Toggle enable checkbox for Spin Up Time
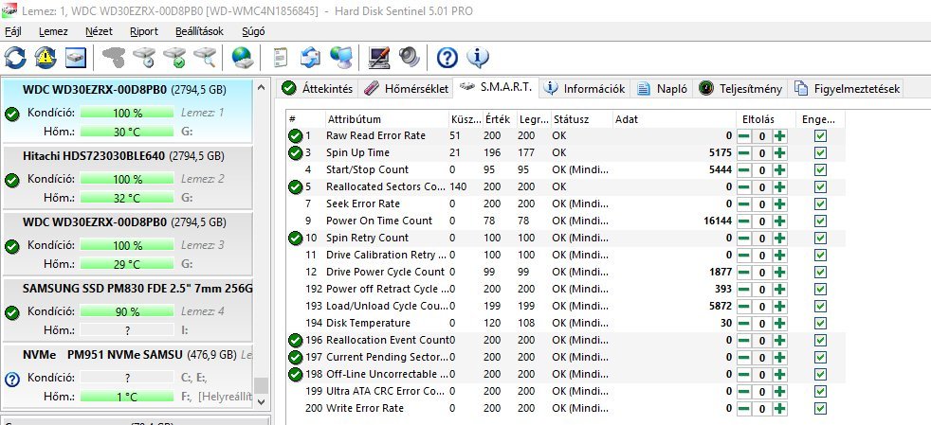Screen dimensions: 931x425 click(x=821, y=153)
